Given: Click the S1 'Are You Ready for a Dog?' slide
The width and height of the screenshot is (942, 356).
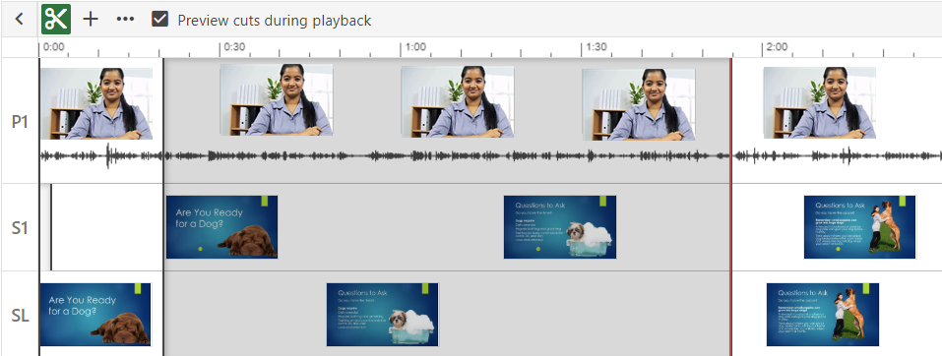Looking at the screenshot, I should coord(221,227).
